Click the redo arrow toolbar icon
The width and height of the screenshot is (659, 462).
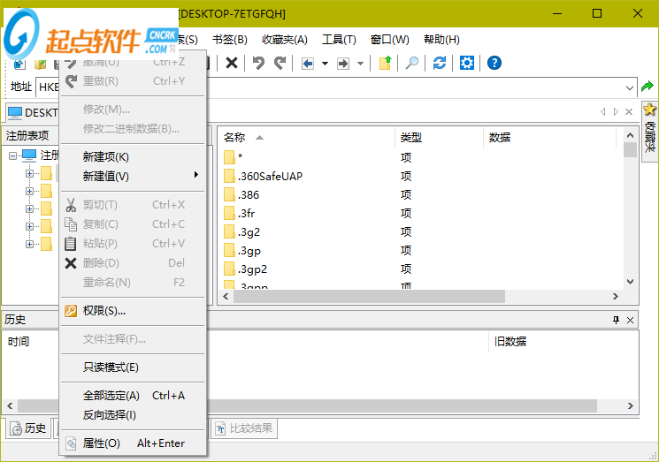[x=280, y=63]
